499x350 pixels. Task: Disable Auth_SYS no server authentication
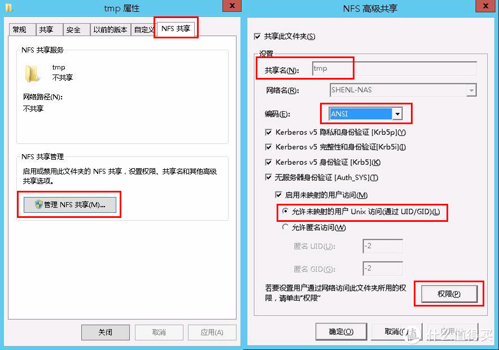coord(268,177)
